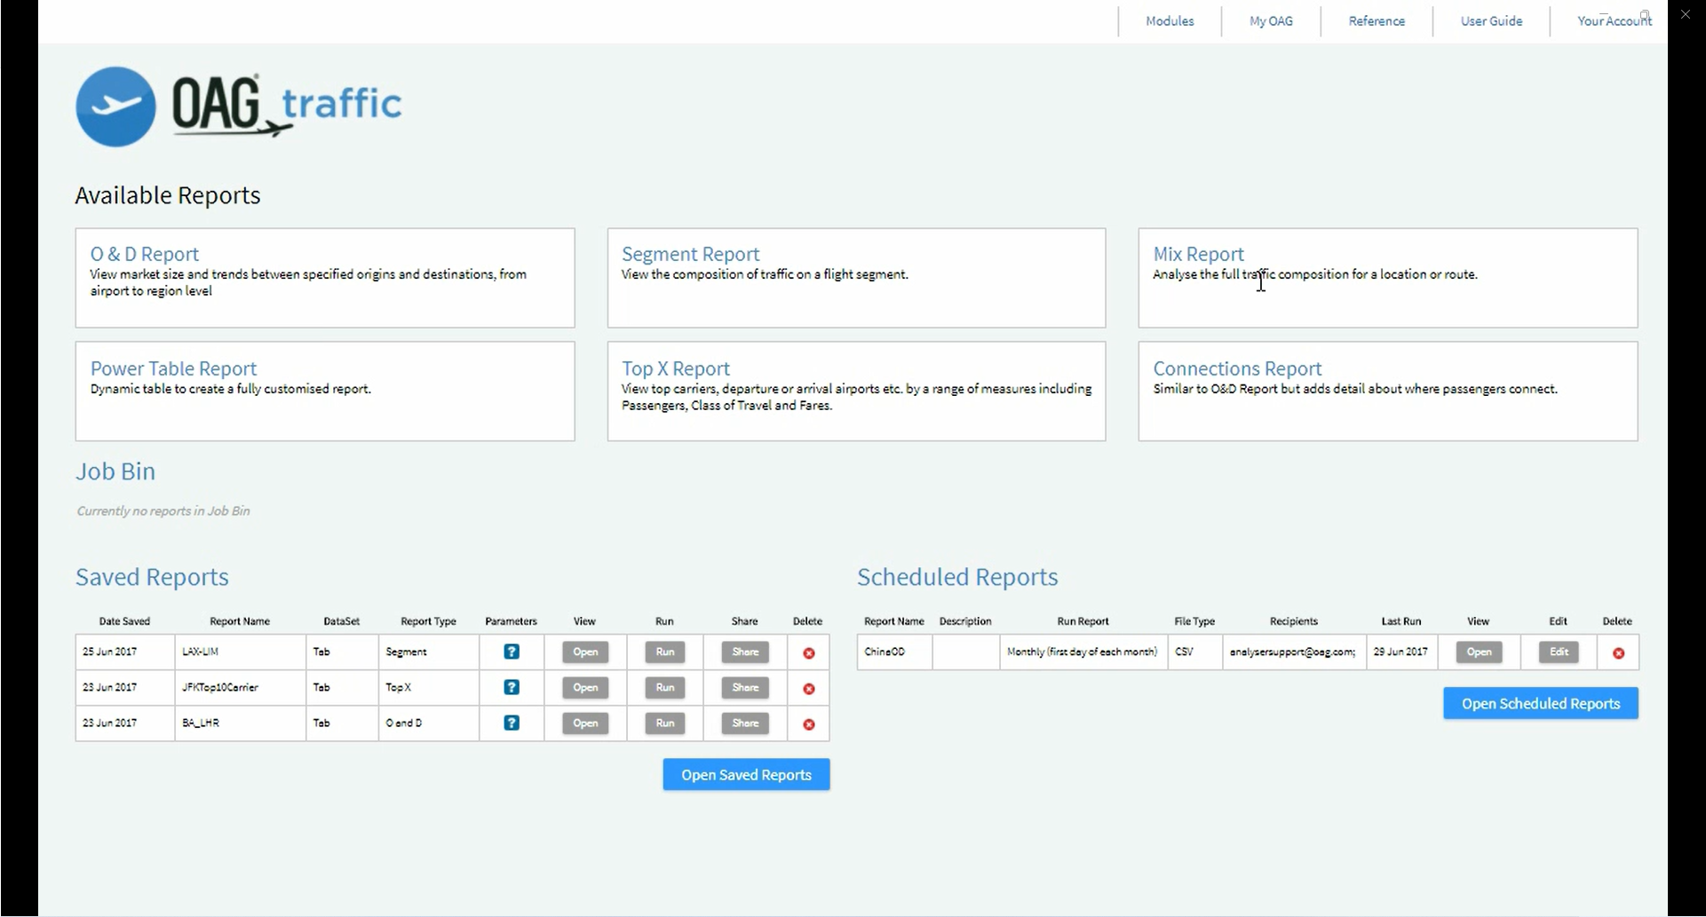Click the Run Report column header

click(1083, 621)
